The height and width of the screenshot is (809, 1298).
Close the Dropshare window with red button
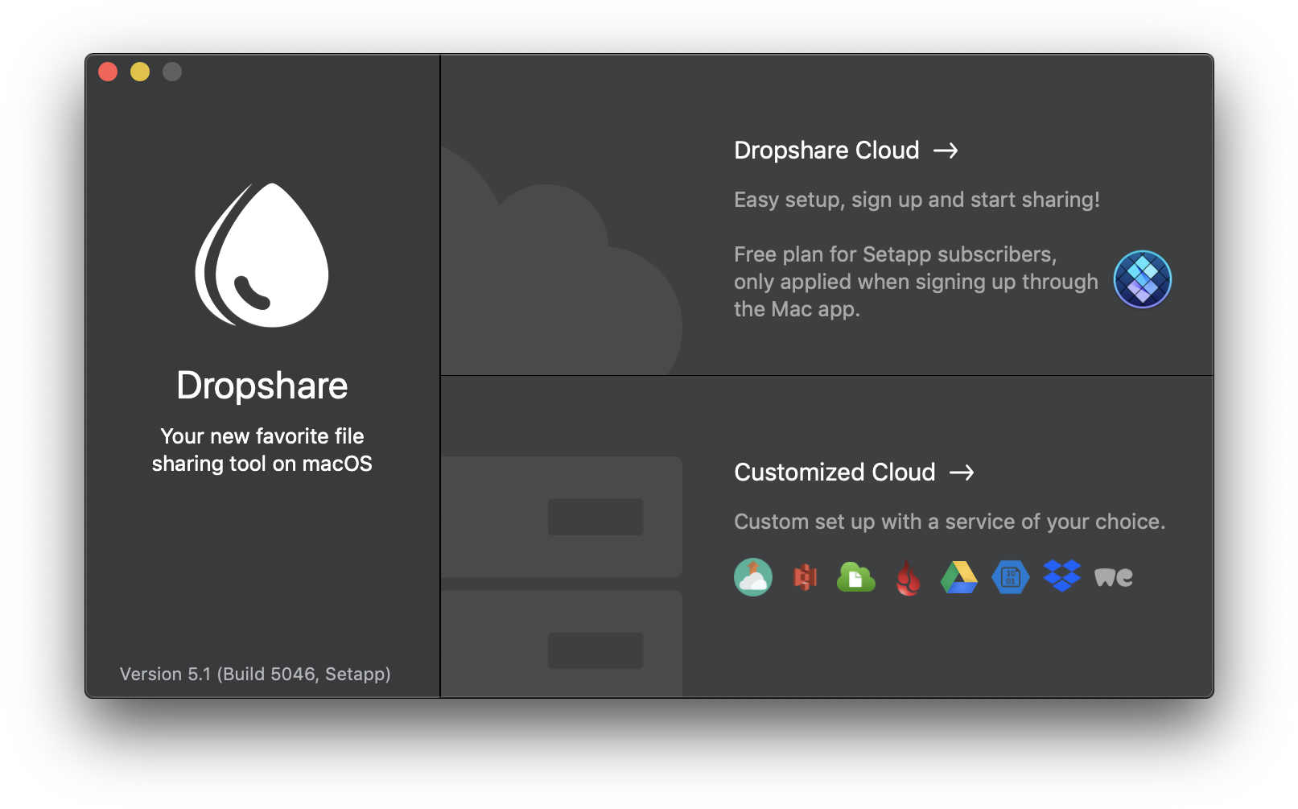coord(108,72)
